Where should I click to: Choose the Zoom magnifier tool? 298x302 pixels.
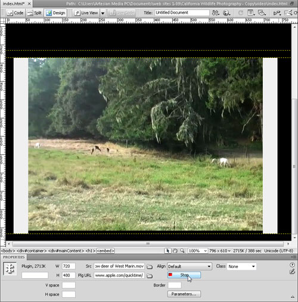point(182,251)
